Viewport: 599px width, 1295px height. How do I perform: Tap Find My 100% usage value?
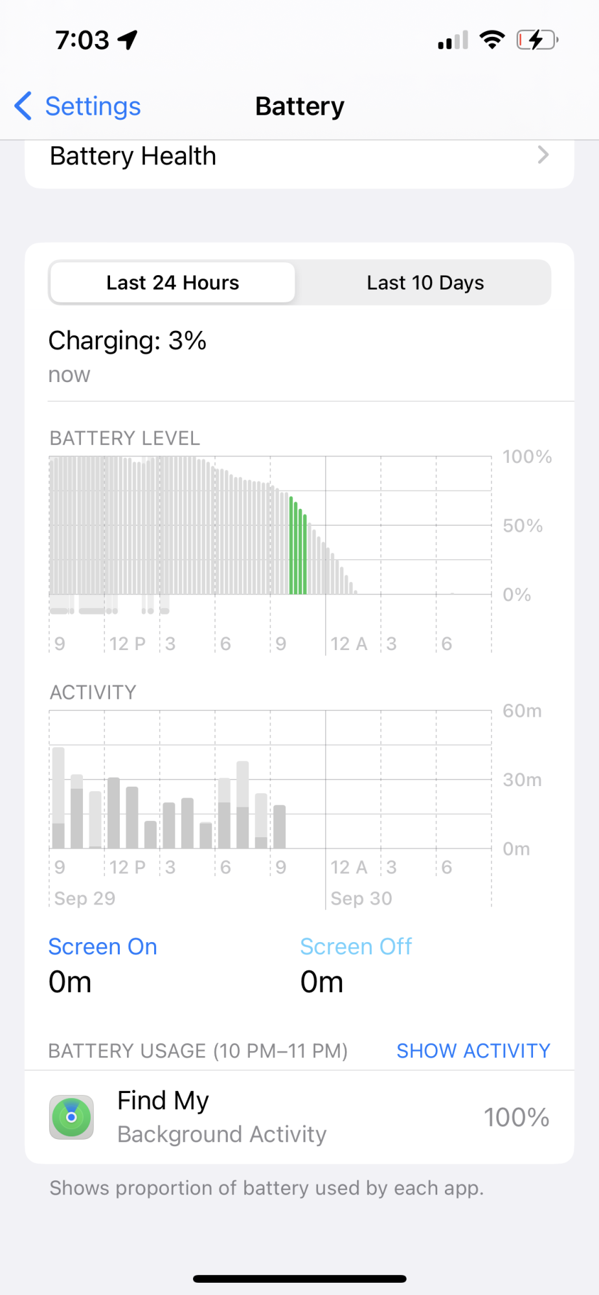[x=516, y=1118]
